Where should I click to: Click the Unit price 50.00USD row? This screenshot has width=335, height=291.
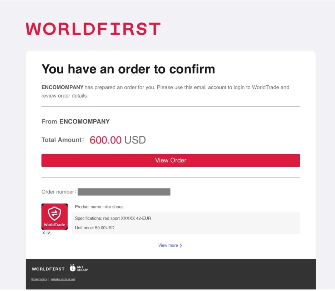click(95, 228)
